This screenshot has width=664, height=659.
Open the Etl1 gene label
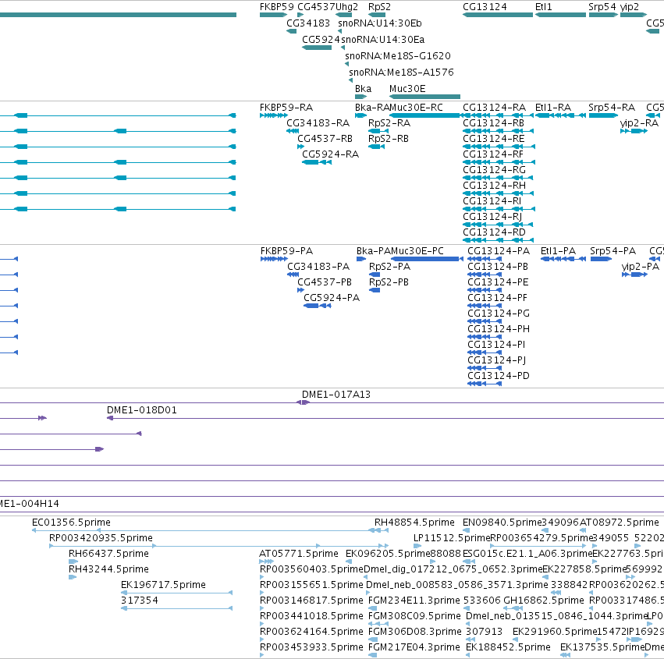tap(543, 7)
